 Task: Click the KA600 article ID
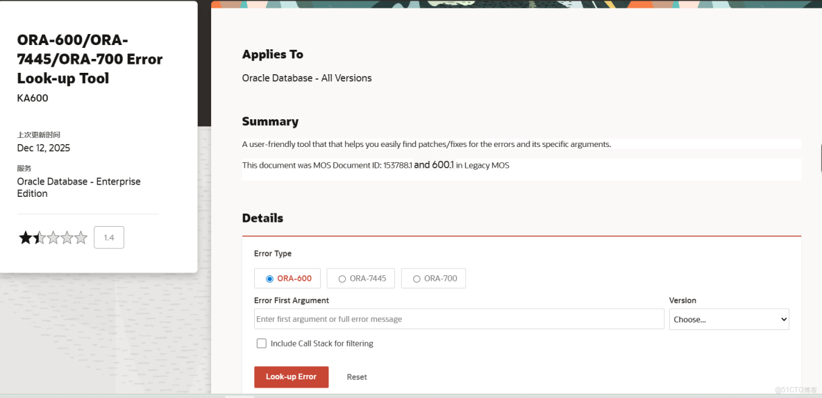point(33,98)
